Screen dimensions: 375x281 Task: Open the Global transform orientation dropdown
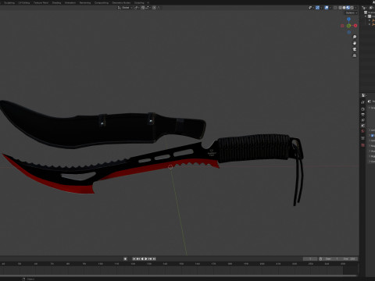click(x=125, y=8)
